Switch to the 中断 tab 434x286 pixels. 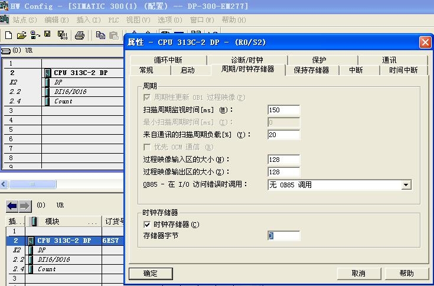[355, 70]
